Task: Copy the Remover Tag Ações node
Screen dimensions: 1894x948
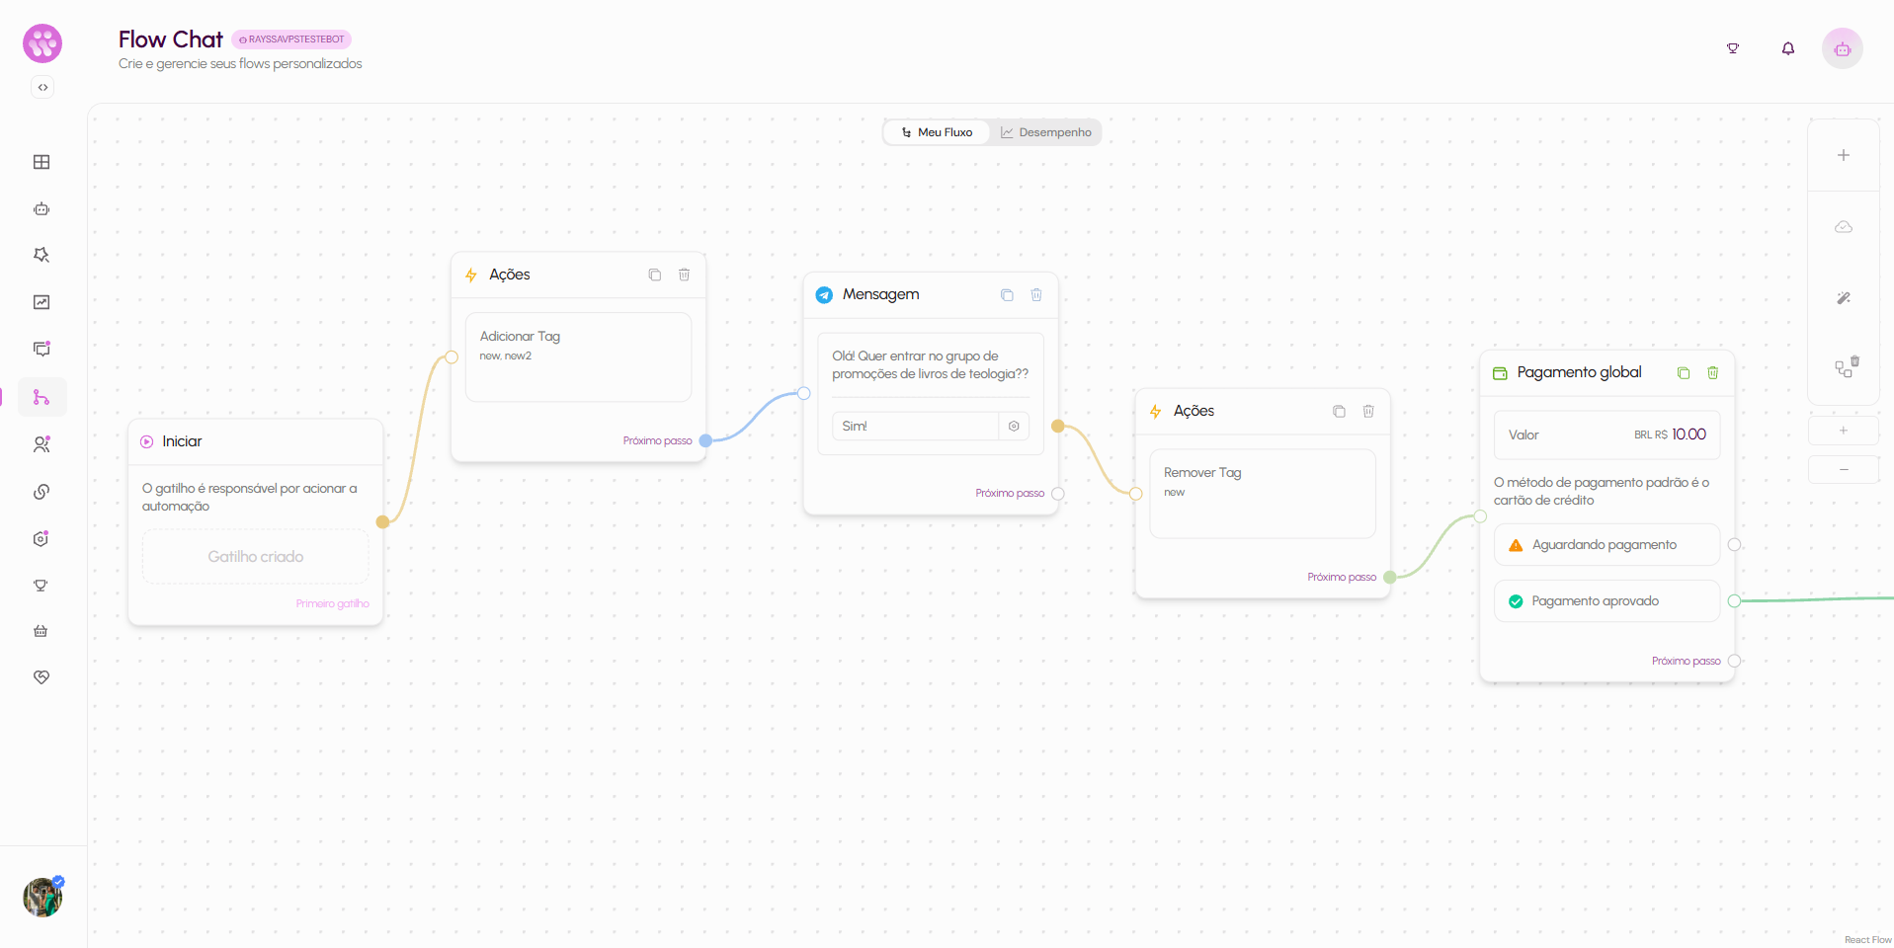Action: [x=1339, y=411]
